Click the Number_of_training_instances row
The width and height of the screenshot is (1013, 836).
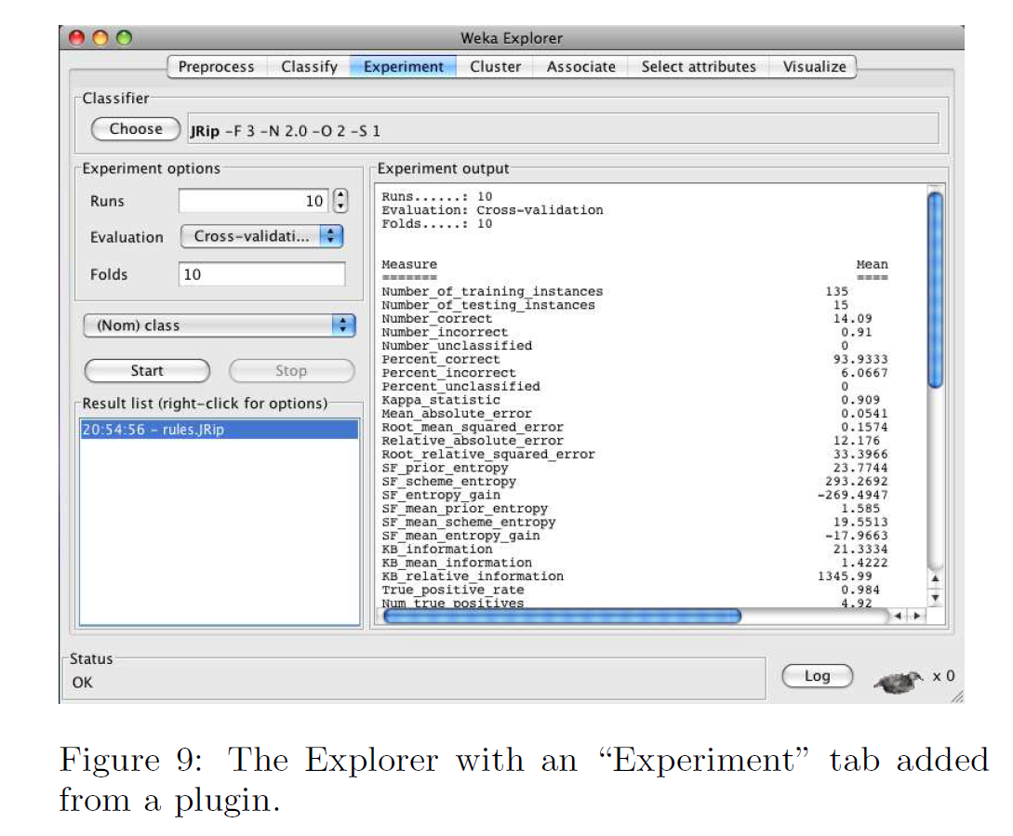point(634,291)
